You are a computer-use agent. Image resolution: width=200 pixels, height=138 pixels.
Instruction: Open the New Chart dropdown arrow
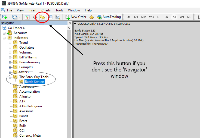click(x=9, y=17)
